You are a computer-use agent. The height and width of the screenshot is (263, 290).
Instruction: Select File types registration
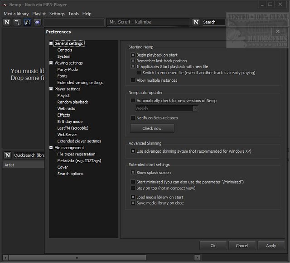76,154
